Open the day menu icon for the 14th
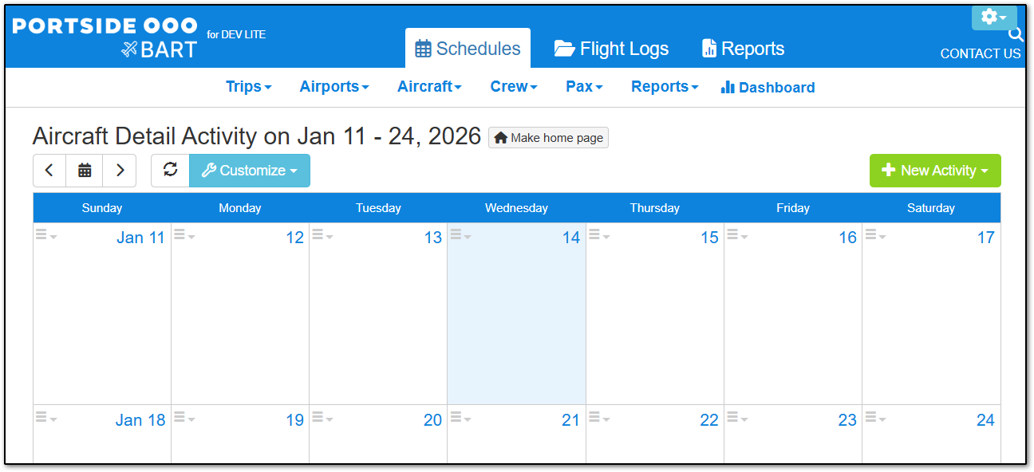Image resolution: width=1034 pixels, height=472 pixels. [460, 235]
